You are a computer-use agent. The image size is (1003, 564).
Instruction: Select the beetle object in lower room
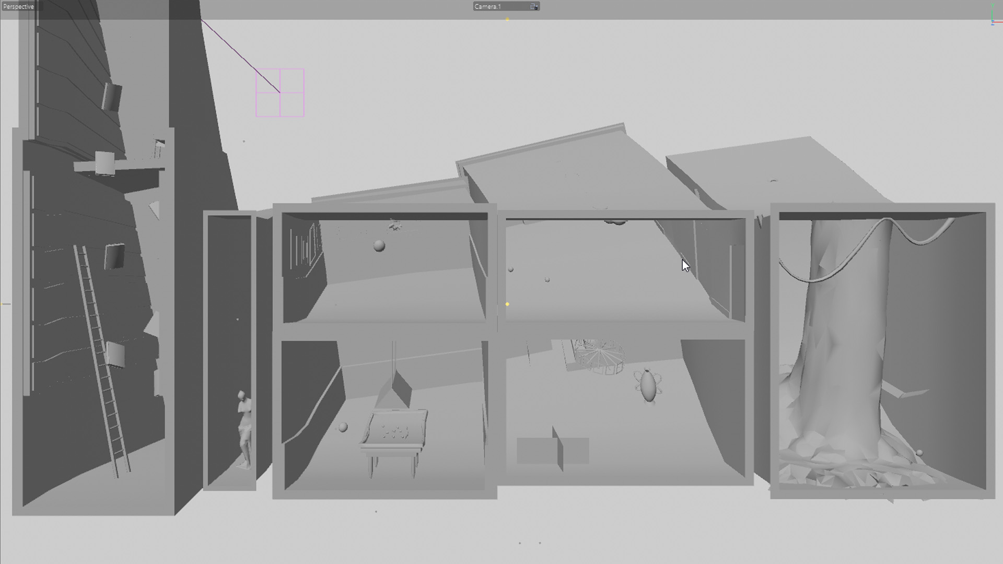tap(648, 386)
